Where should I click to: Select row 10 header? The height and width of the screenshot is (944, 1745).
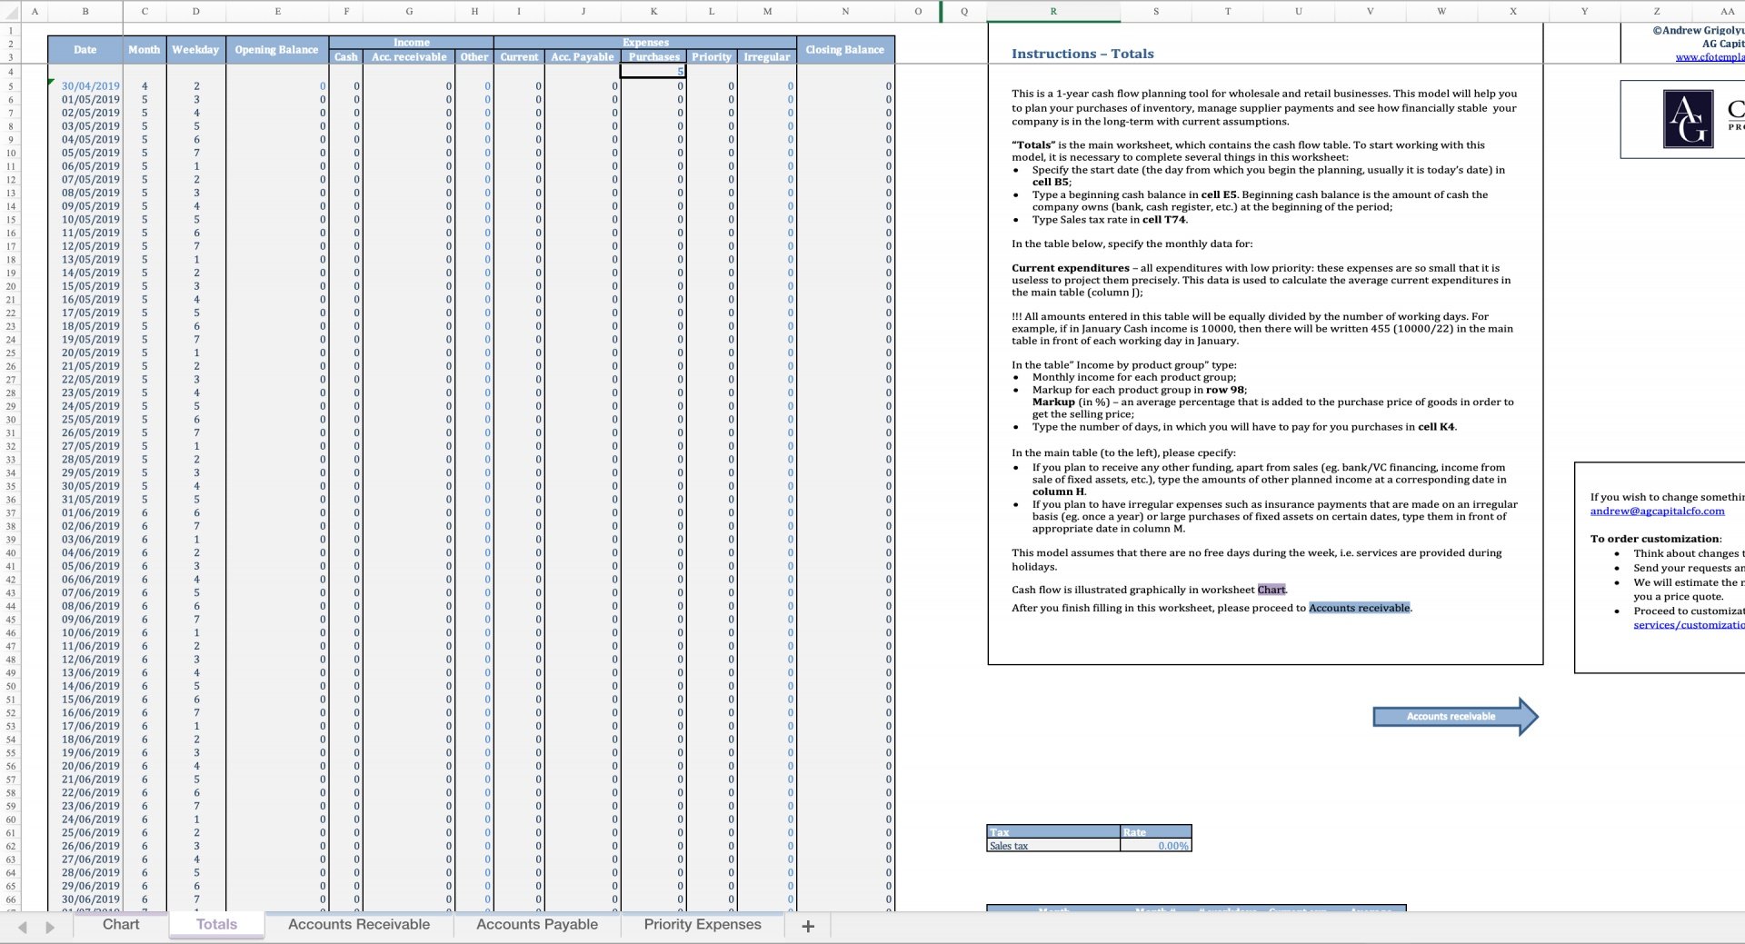click(11, 153)
